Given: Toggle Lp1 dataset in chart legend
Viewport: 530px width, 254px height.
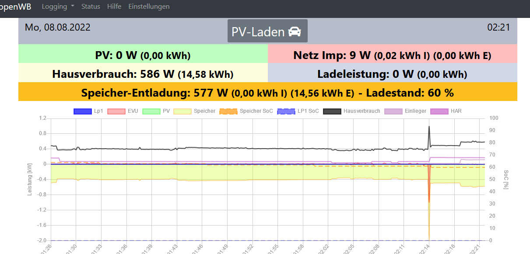Looking at the screenshot, I should pos(88,111).
